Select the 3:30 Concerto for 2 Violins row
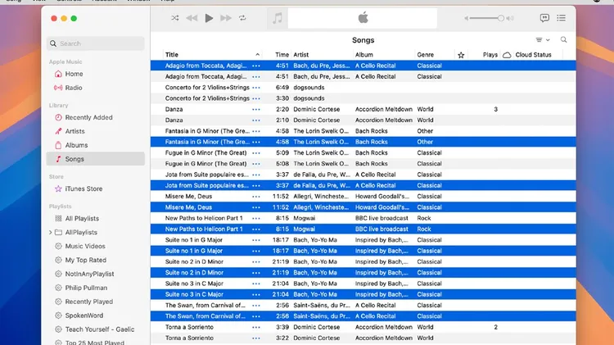Viewport: 614px width, 345px height. click(363, 98)
